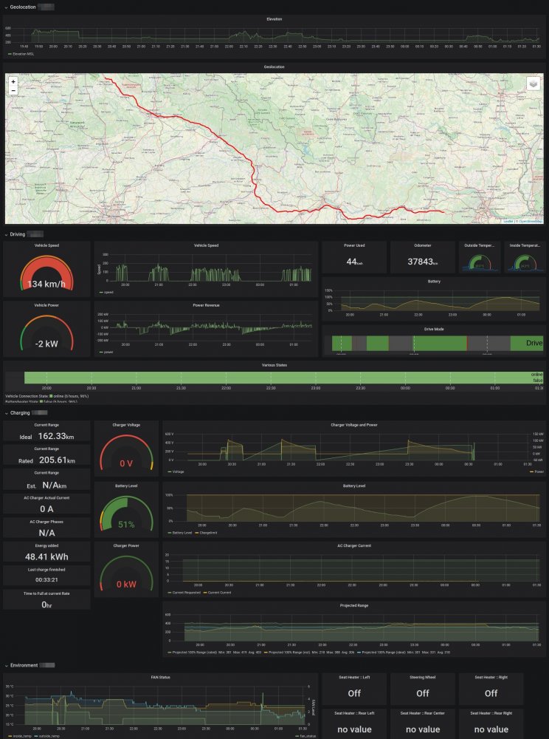This screenshot has width=549, height=739.
Task: Click the -2 kW vehicle power gauge
Action: 46,333
